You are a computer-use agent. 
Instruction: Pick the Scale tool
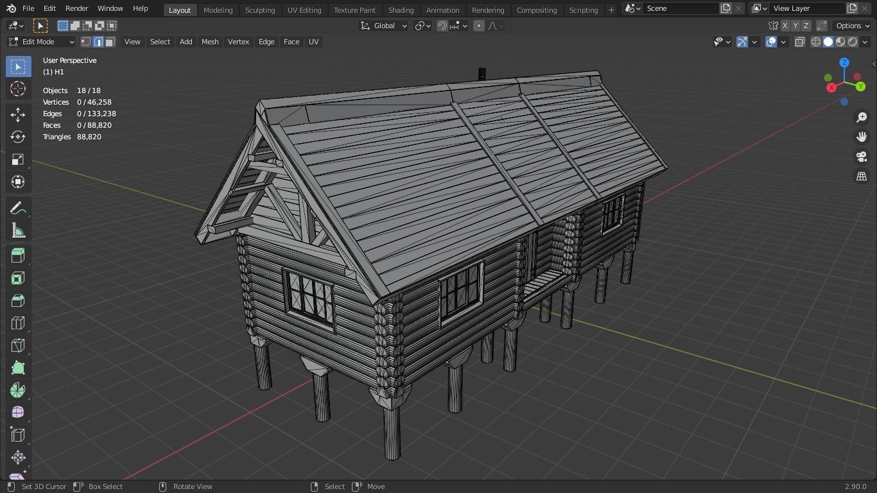click(18, 159)
